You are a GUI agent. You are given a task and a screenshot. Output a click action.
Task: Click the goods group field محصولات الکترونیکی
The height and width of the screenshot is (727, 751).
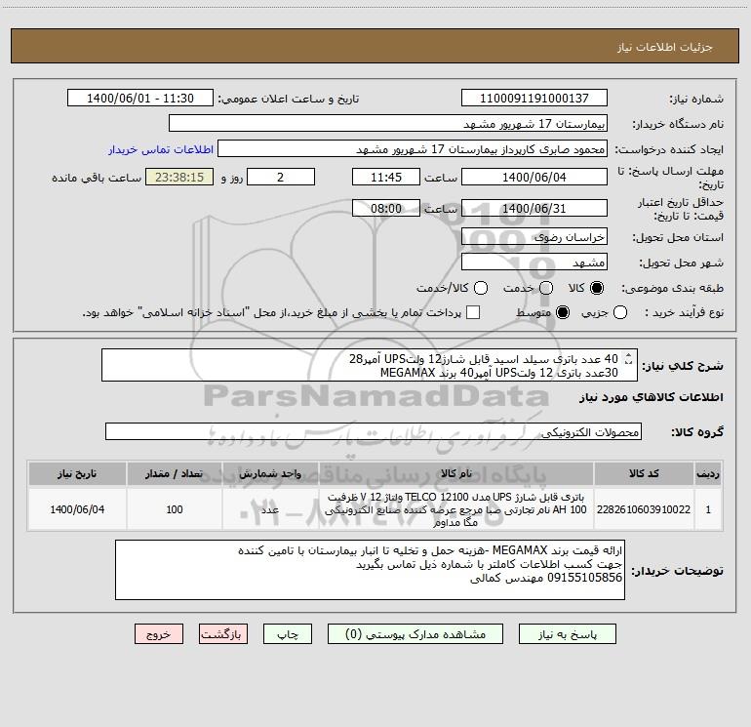(x=374, y=431)
